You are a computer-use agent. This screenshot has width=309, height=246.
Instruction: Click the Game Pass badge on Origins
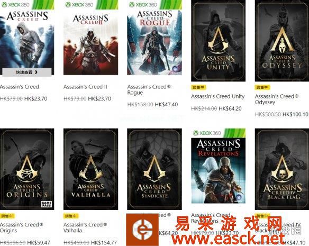[x=47, y=204]
